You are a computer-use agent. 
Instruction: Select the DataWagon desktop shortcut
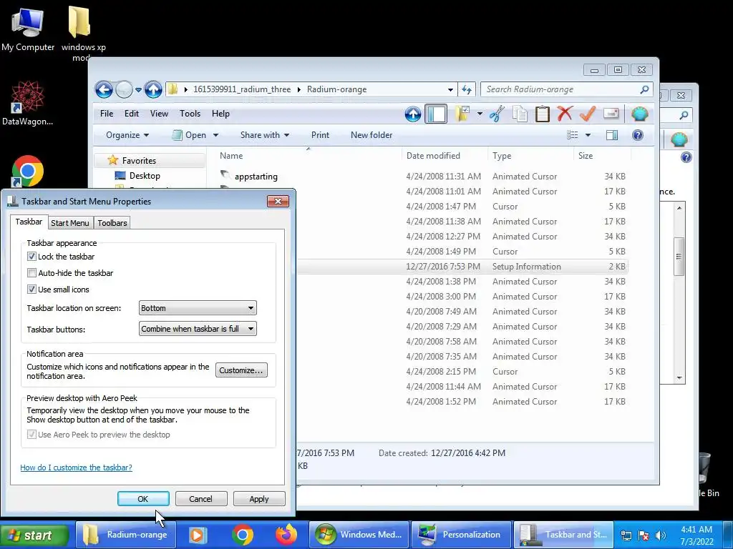pos(27,104)
